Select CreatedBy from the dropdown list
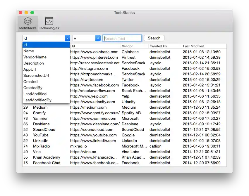 [32, 88]
